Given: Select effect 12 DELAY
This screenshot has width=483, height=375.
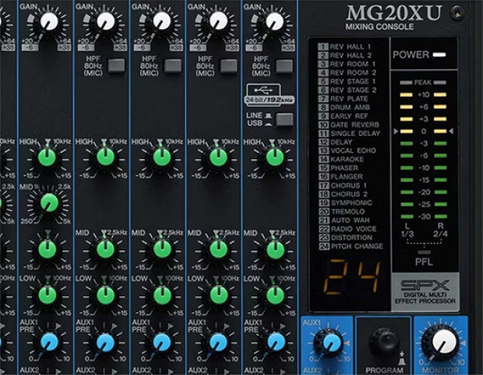Looking at the screenshot, I should coord(335,142).
